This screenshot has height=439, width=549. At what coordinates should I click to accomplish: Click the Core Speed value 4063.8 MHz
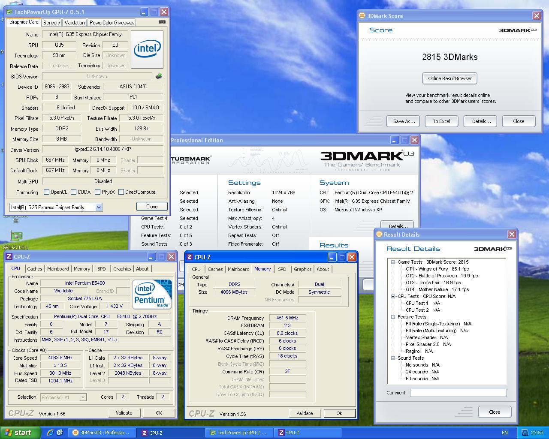click(60, 358)
